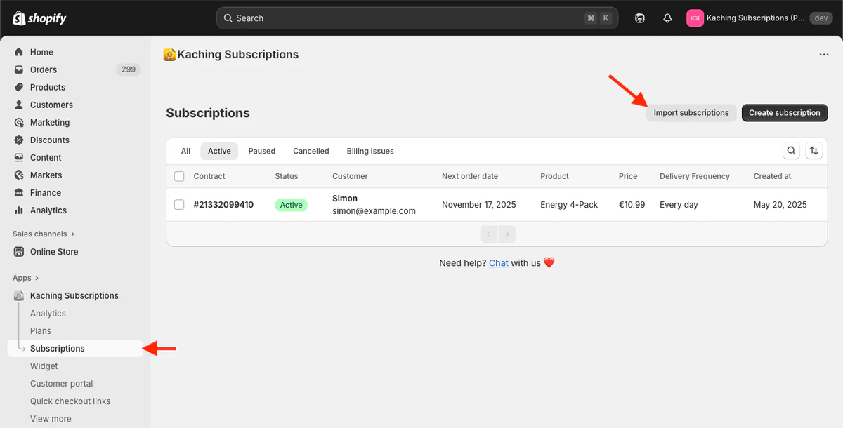Screen dimensions: 843x428
Task: Open Analytics under Kaching Subscriptions
Action: tap(48, 314)
